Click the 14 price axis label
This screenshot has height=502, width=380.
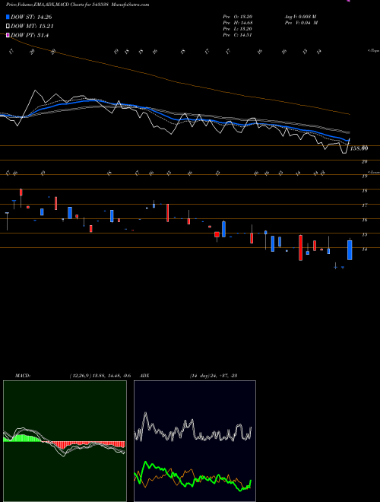point(364,249)
